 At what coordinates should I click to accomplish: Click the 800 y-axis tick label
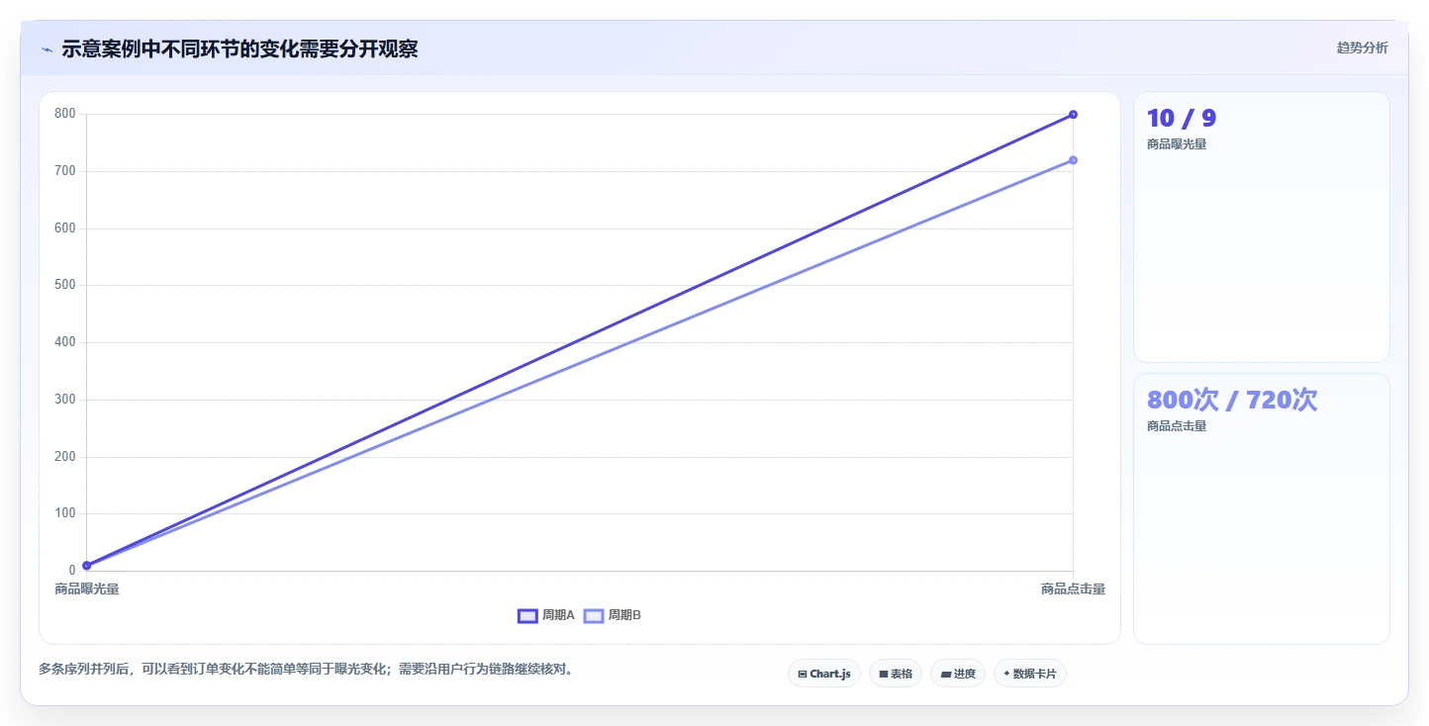pyautogui.click(x=65, y=114)
